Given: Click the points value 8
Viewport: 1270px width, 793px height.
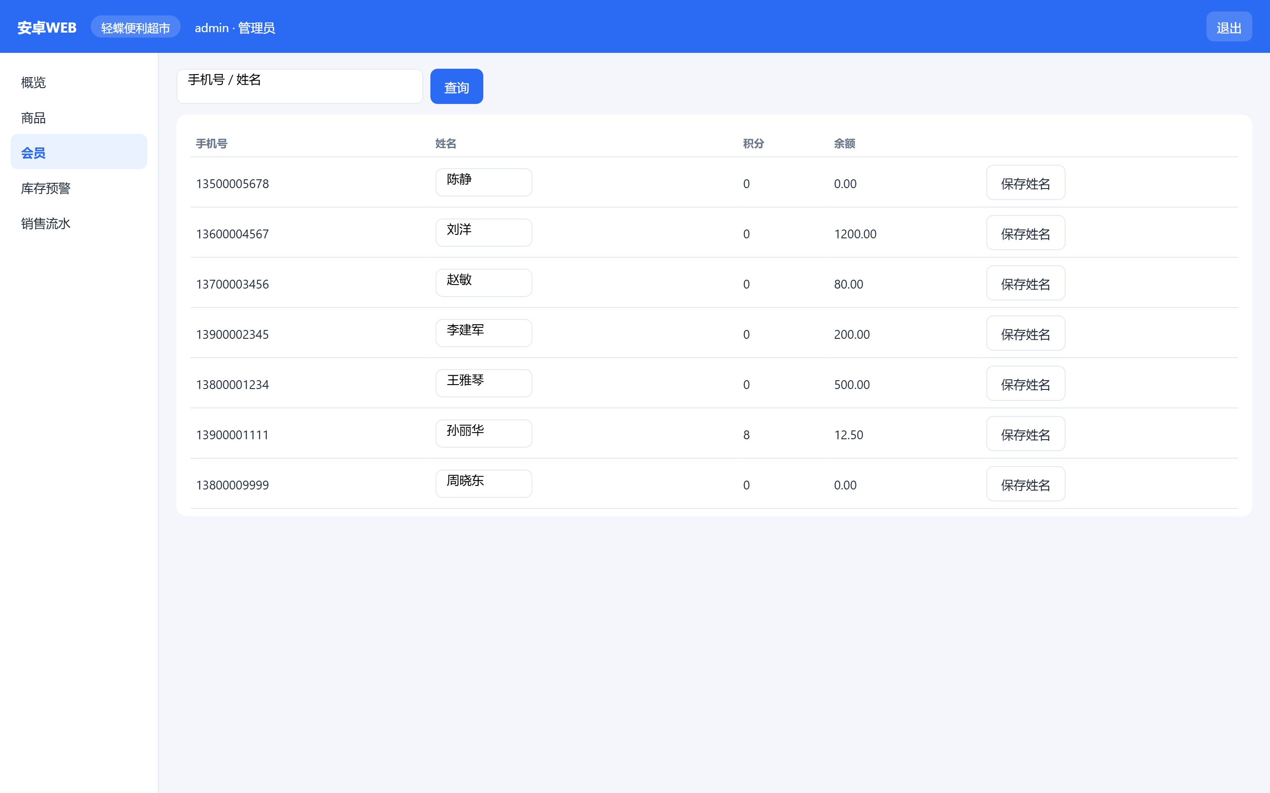Looking at the screenshot, I should tap(746, 435).
